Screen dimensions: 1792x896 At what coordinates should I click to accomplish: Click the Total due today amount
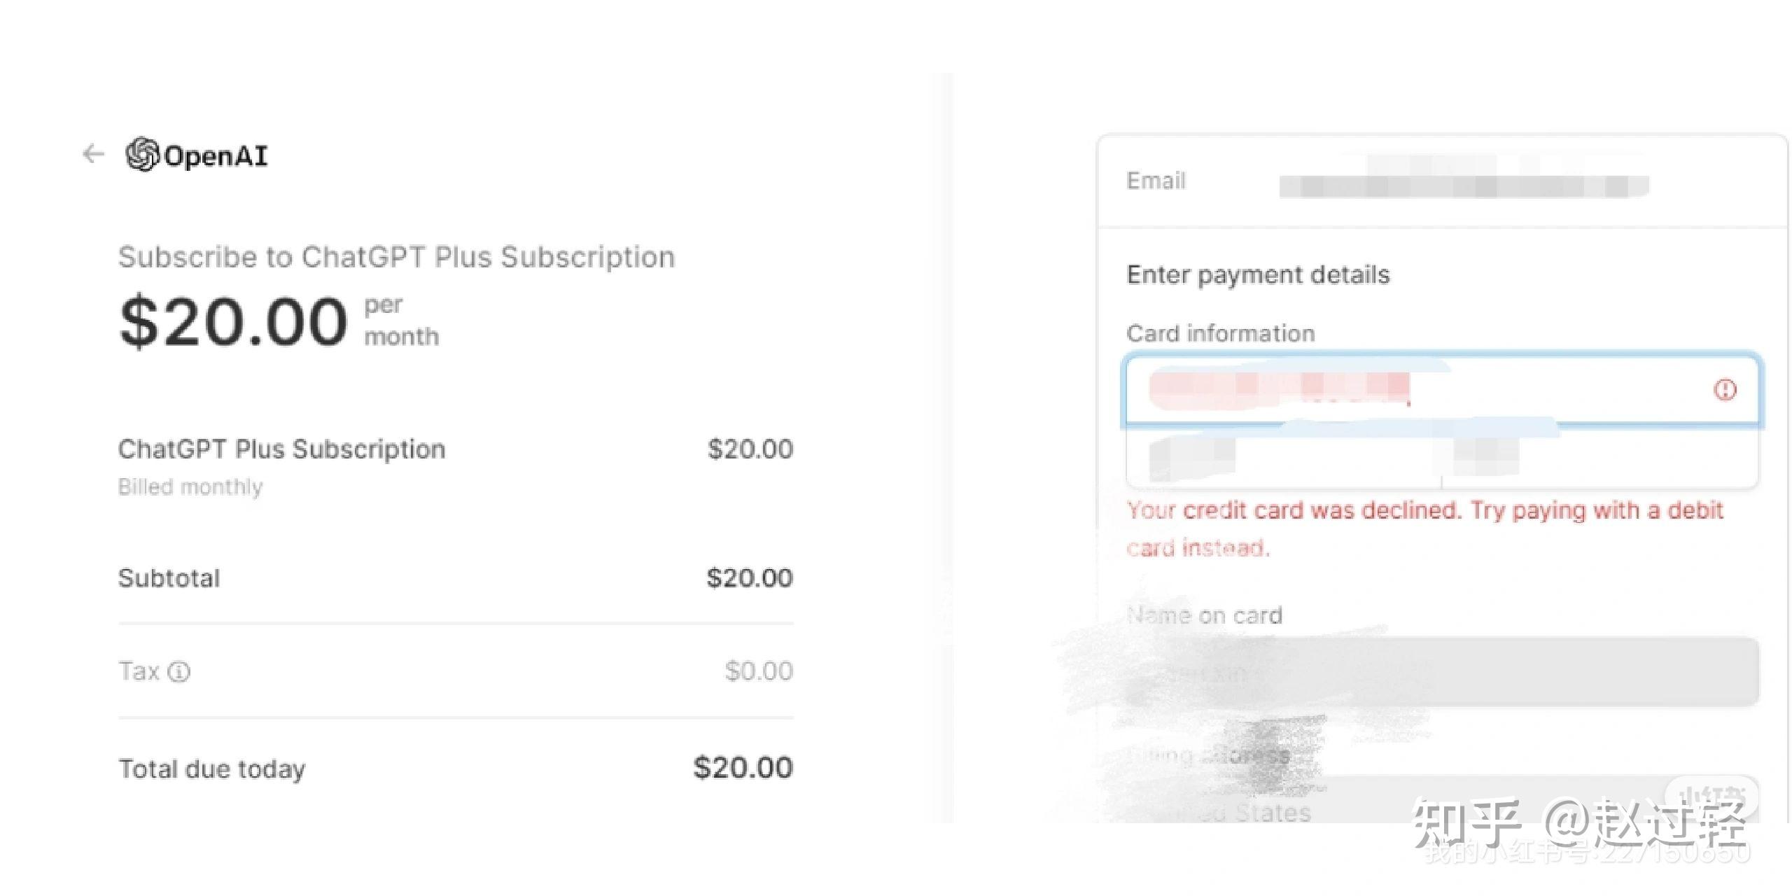743,768
